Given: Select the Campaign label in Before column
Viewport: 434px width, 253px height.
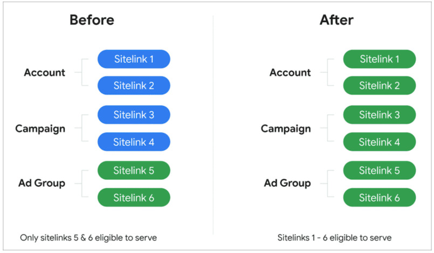Looking at the screenshot, I should tap(40, 129).
